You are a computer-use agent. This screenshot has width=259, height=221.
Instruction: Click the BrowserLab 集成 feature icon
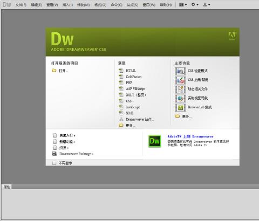180,107
